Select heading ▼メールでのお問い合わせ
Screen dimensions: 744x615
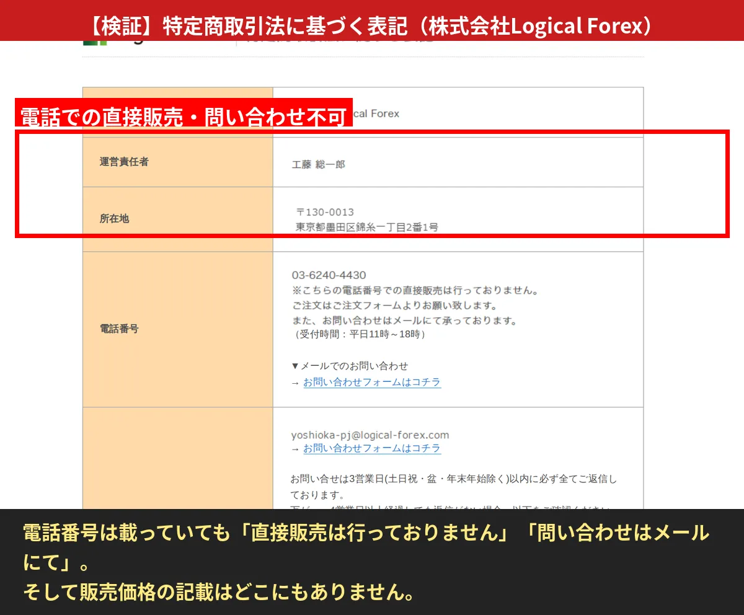pos(350,366)
